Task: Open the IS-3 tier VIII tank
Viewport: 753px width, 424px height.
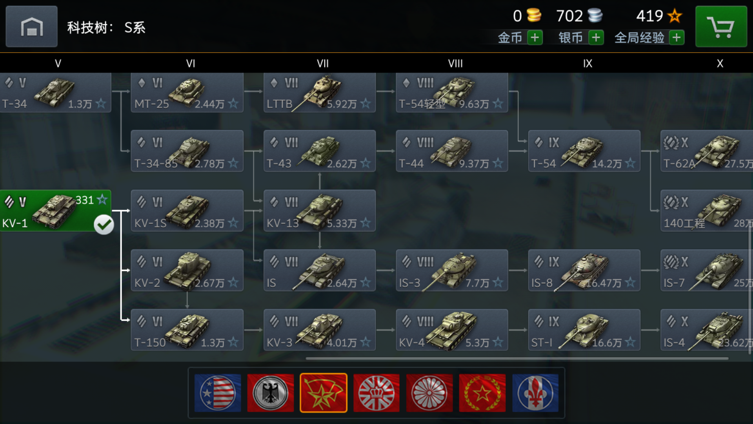Action: (x=452, y=270)
